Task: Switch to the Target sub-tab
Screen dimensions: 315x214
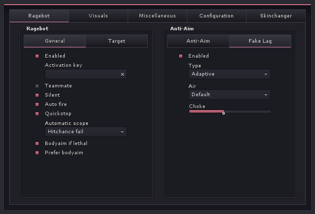Action: 116,41
